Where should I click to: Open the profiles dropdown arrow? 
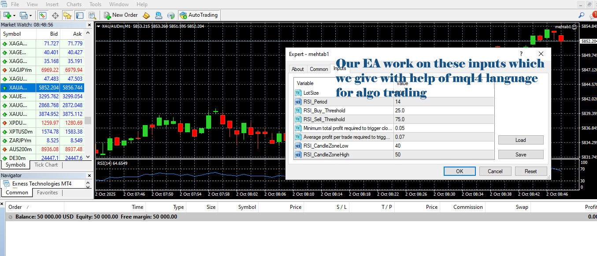30,15
